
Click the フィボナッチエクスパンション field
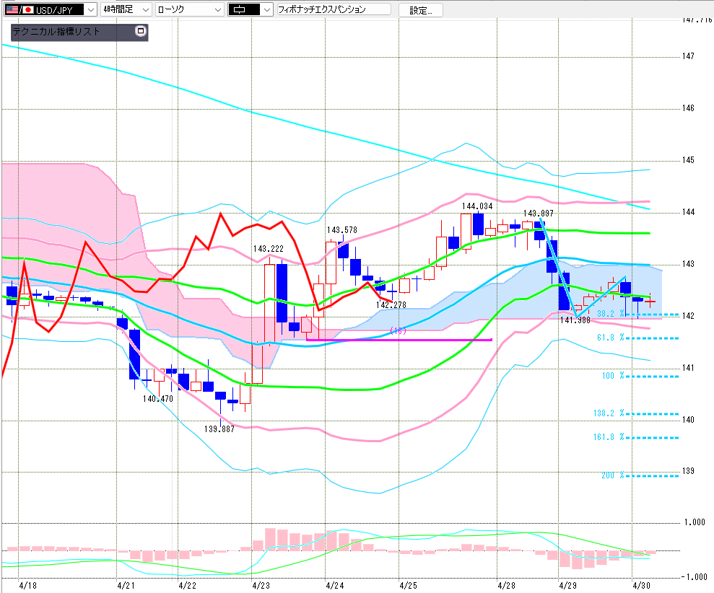pyautogui.click(x=334, y=9)
